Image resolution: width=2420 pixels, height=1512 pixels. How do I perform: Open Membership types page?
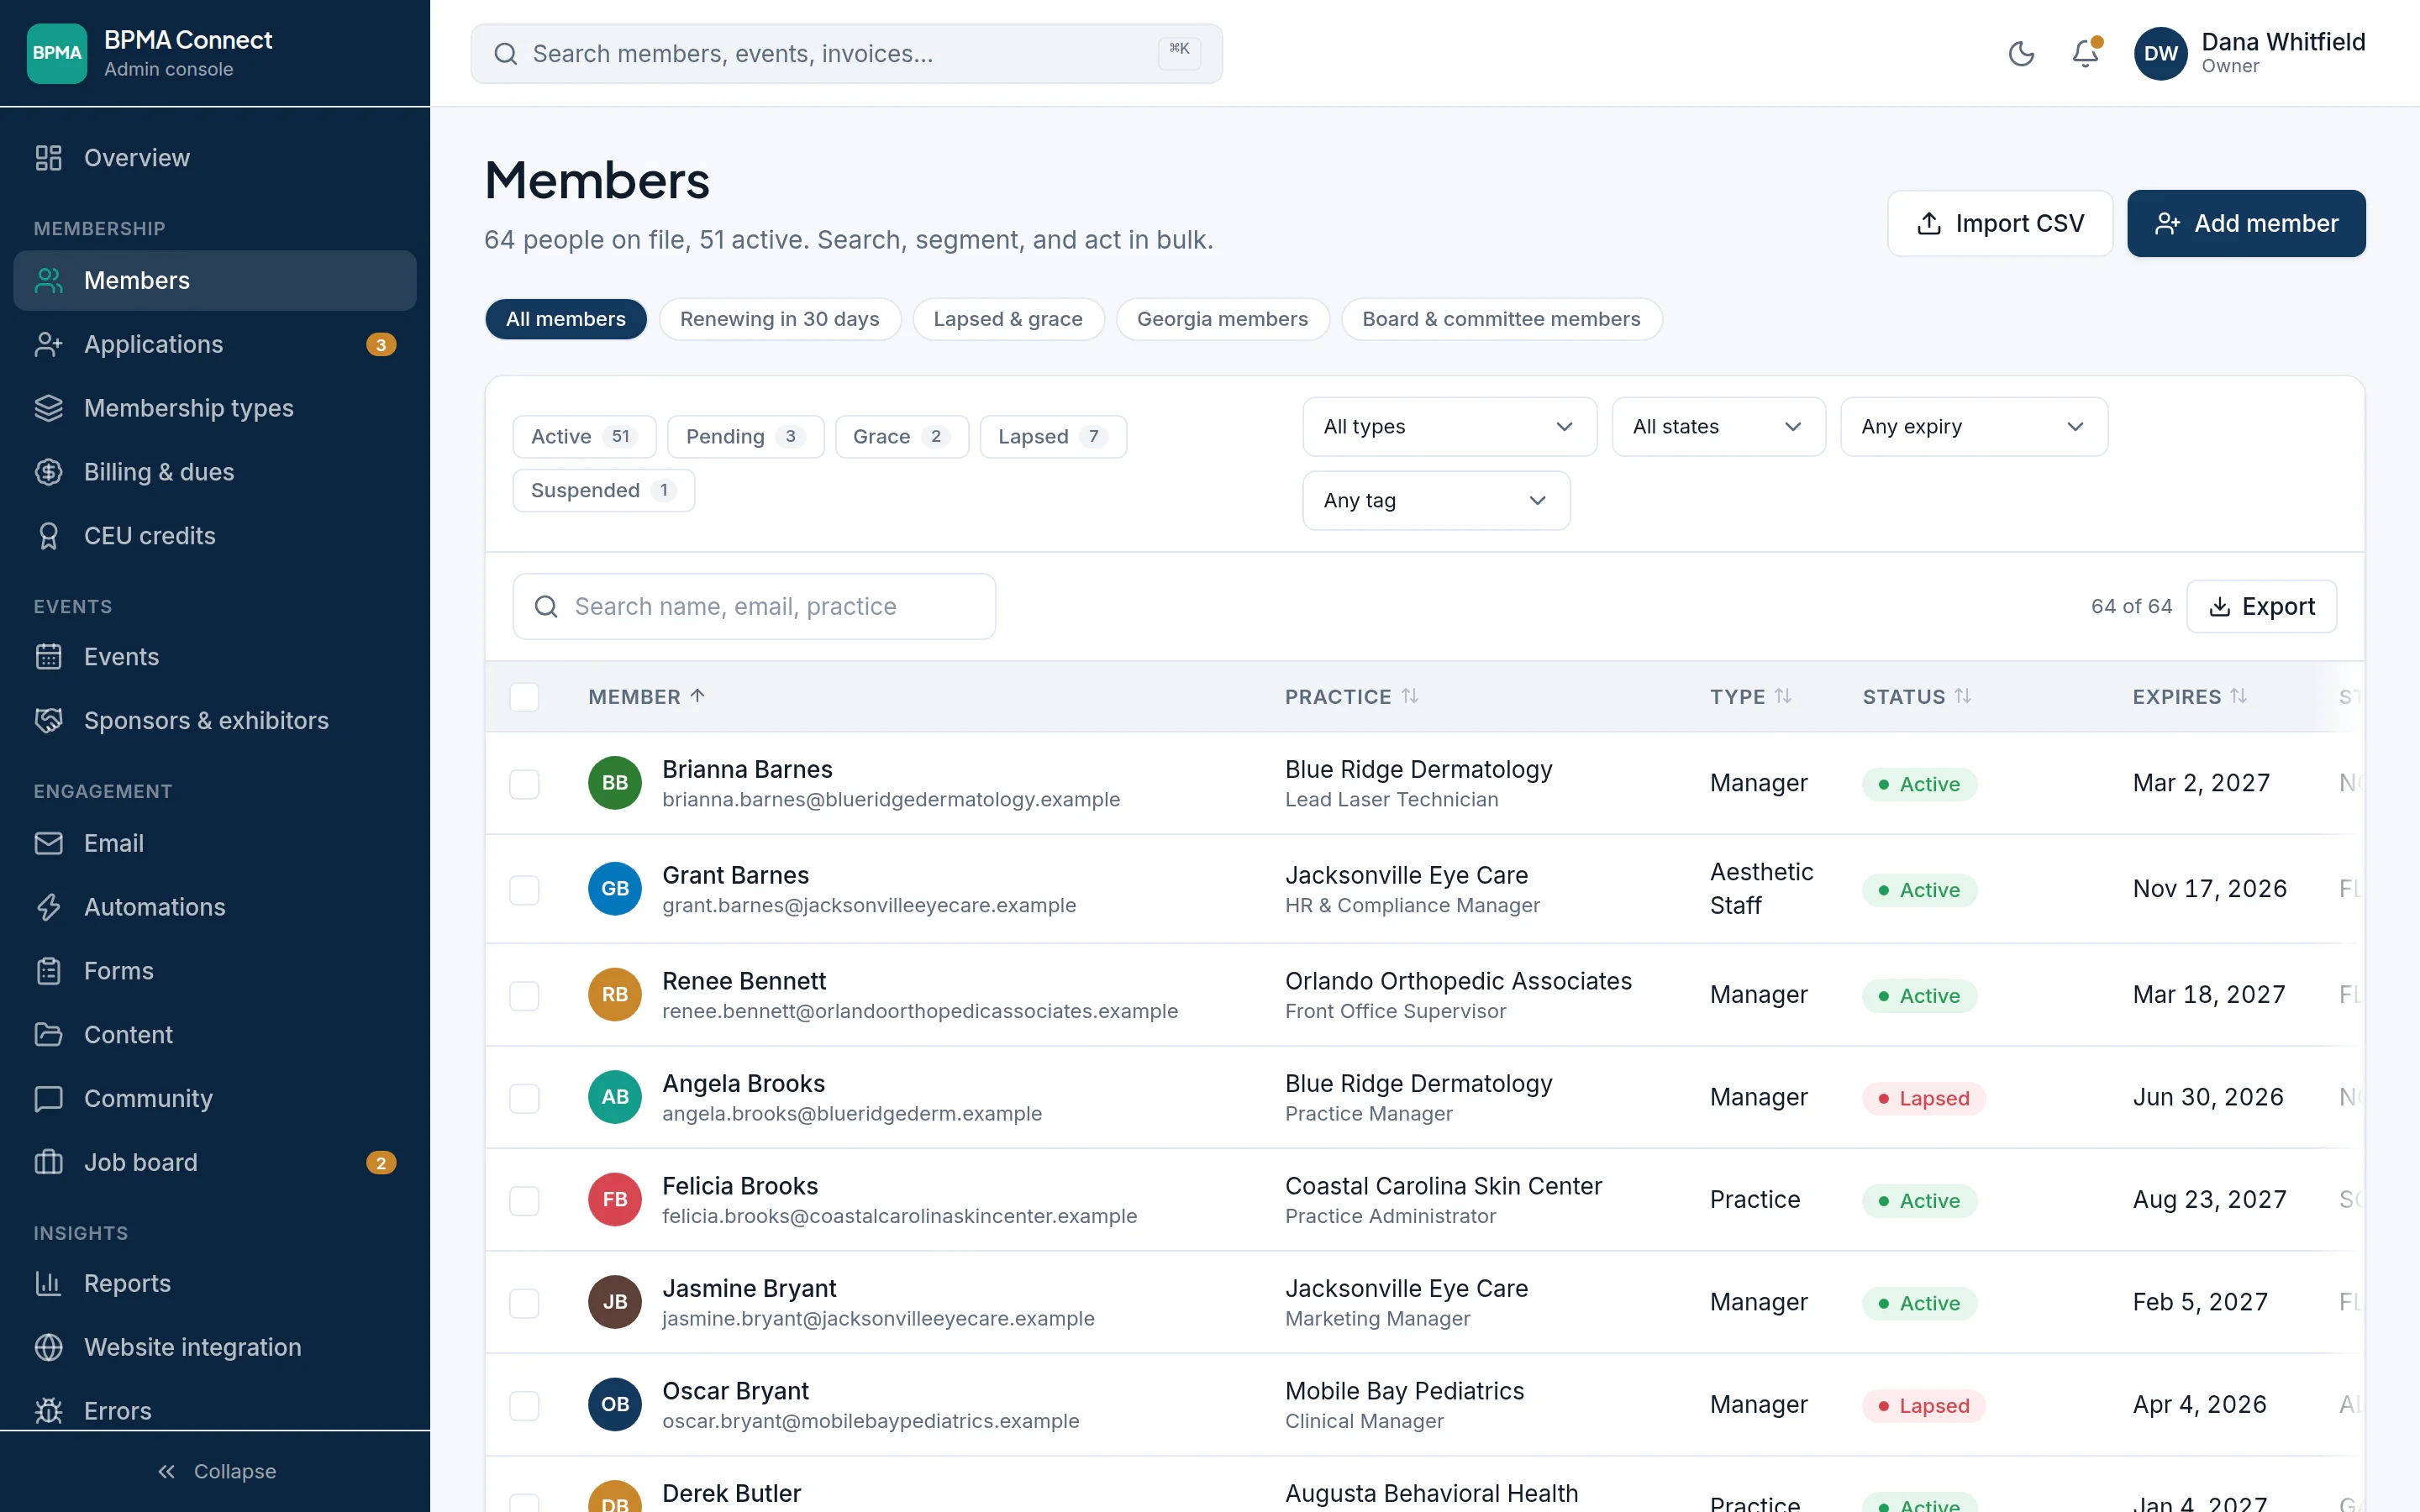(x=215, y=408)
